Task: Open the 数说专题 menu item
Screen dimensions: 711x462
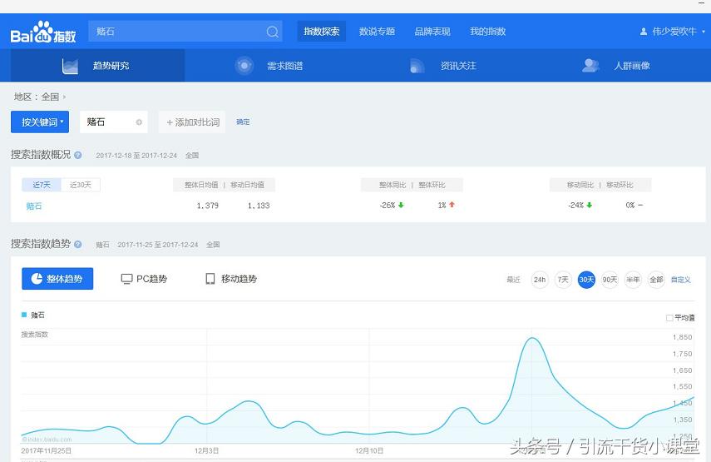Action: click(377, 32)
